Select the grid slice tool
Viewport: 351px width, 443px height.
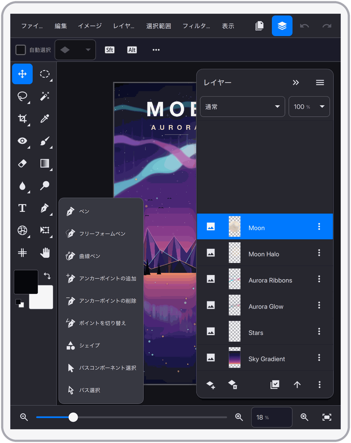[x=22, y=253]
